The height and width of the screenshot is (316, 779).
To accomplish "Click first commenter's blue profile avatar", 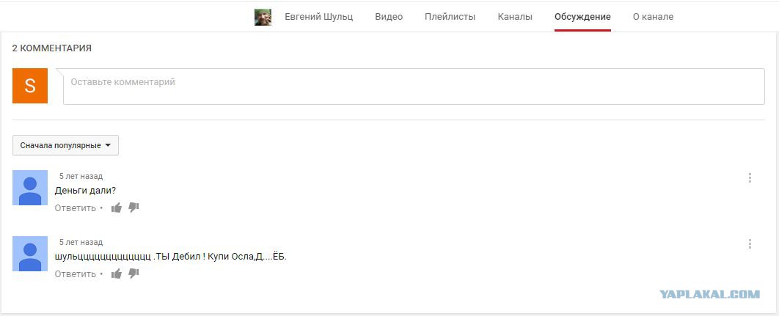I will 30,188.
